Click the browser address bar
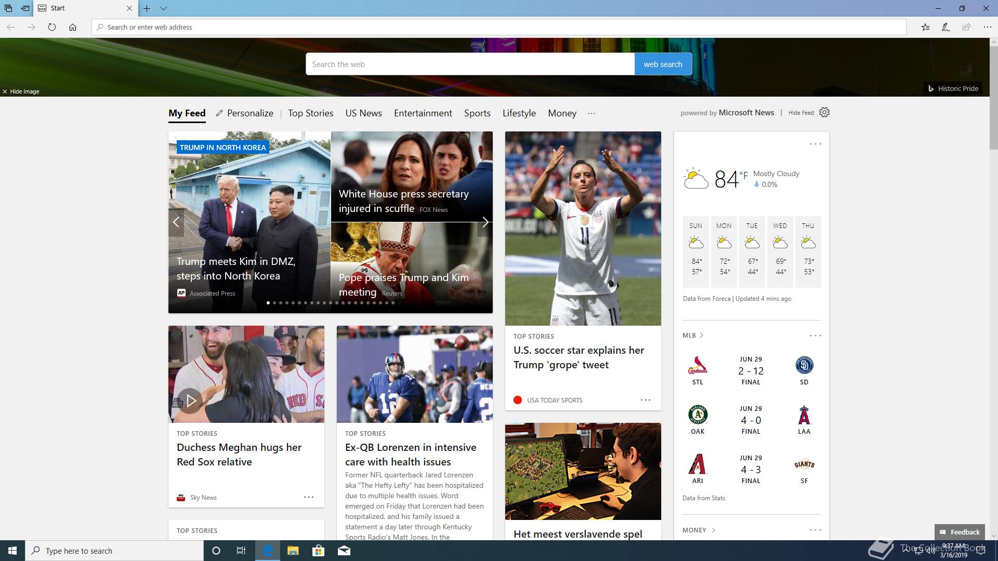This screenshot has height=561, width=998. tap(499, 27)
